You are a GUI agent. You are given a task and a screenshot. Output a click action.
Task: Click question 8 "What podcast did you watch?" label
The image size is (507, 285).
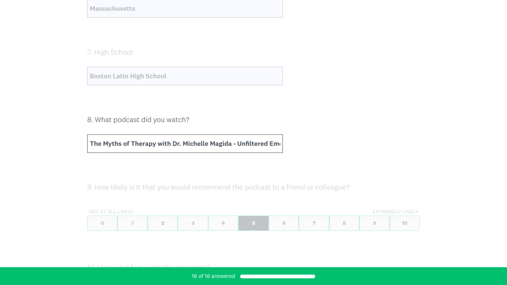[138, 120]
